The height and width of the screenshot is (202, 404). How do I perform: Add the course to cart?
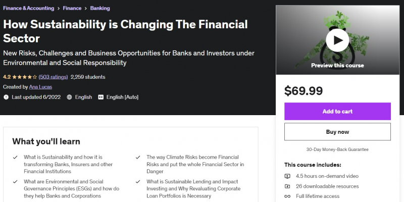[x=337, y=111]
